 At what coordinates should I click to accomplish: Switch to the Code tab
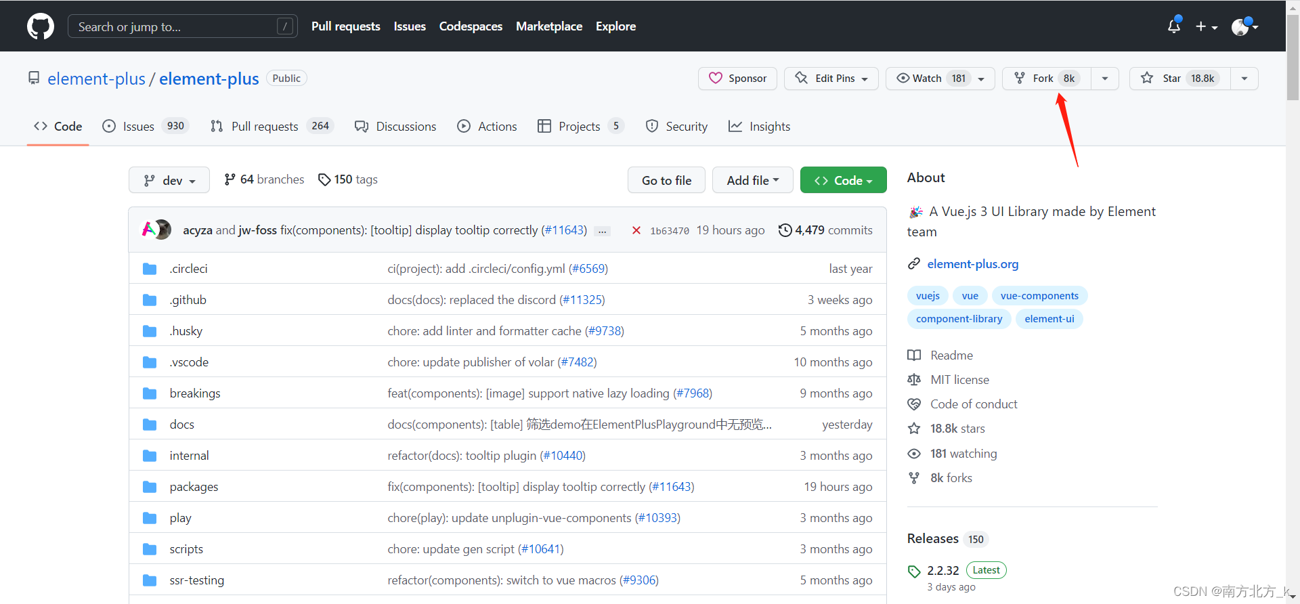point(58,127)
